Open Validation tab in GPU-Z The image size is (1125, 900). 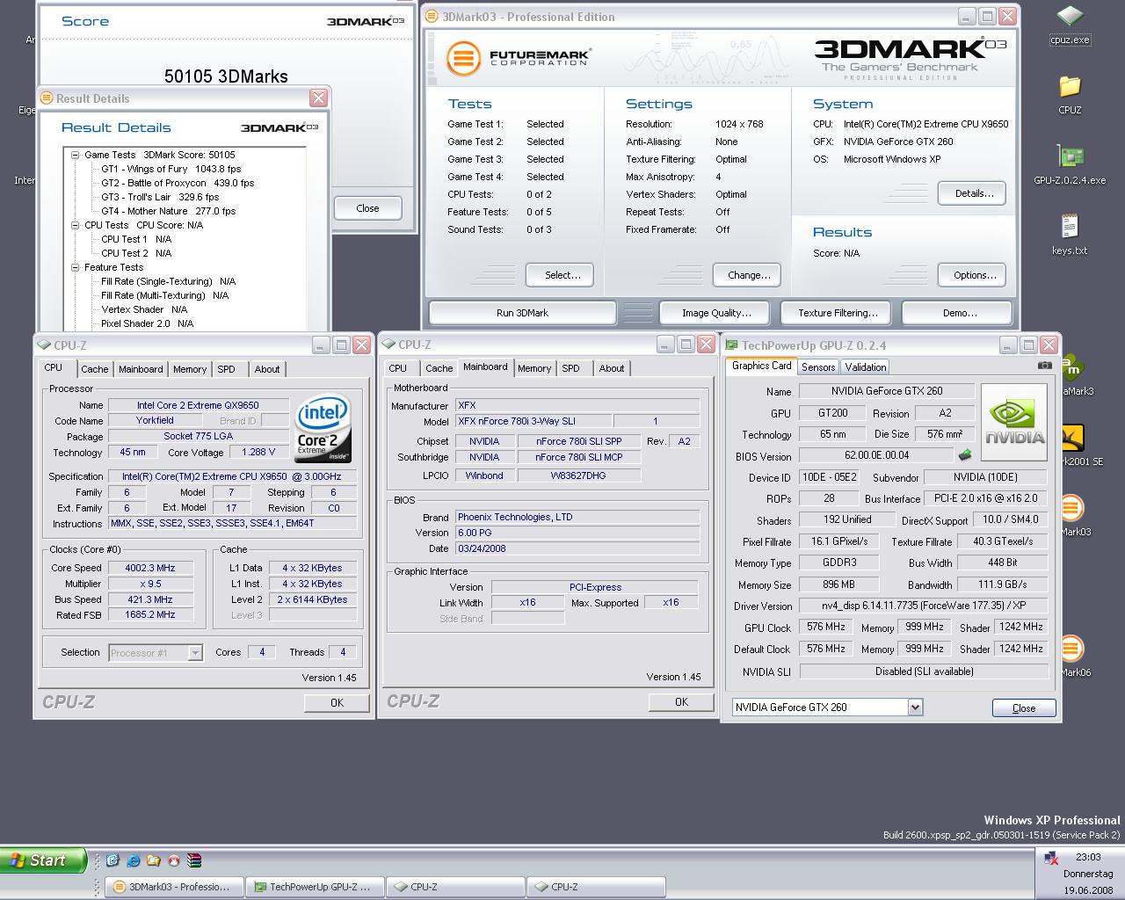[866, 367]
